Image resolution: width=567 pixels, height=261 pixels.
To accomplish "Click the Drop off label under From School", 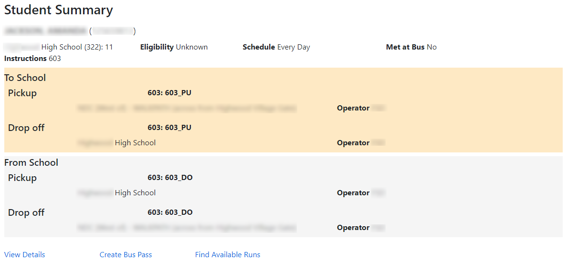I will (x=26, y=212).
